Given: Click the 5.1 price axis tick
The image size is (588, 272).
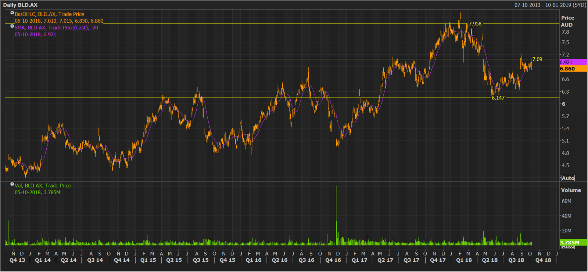Looking at the screenshot, I should (565, 141).
